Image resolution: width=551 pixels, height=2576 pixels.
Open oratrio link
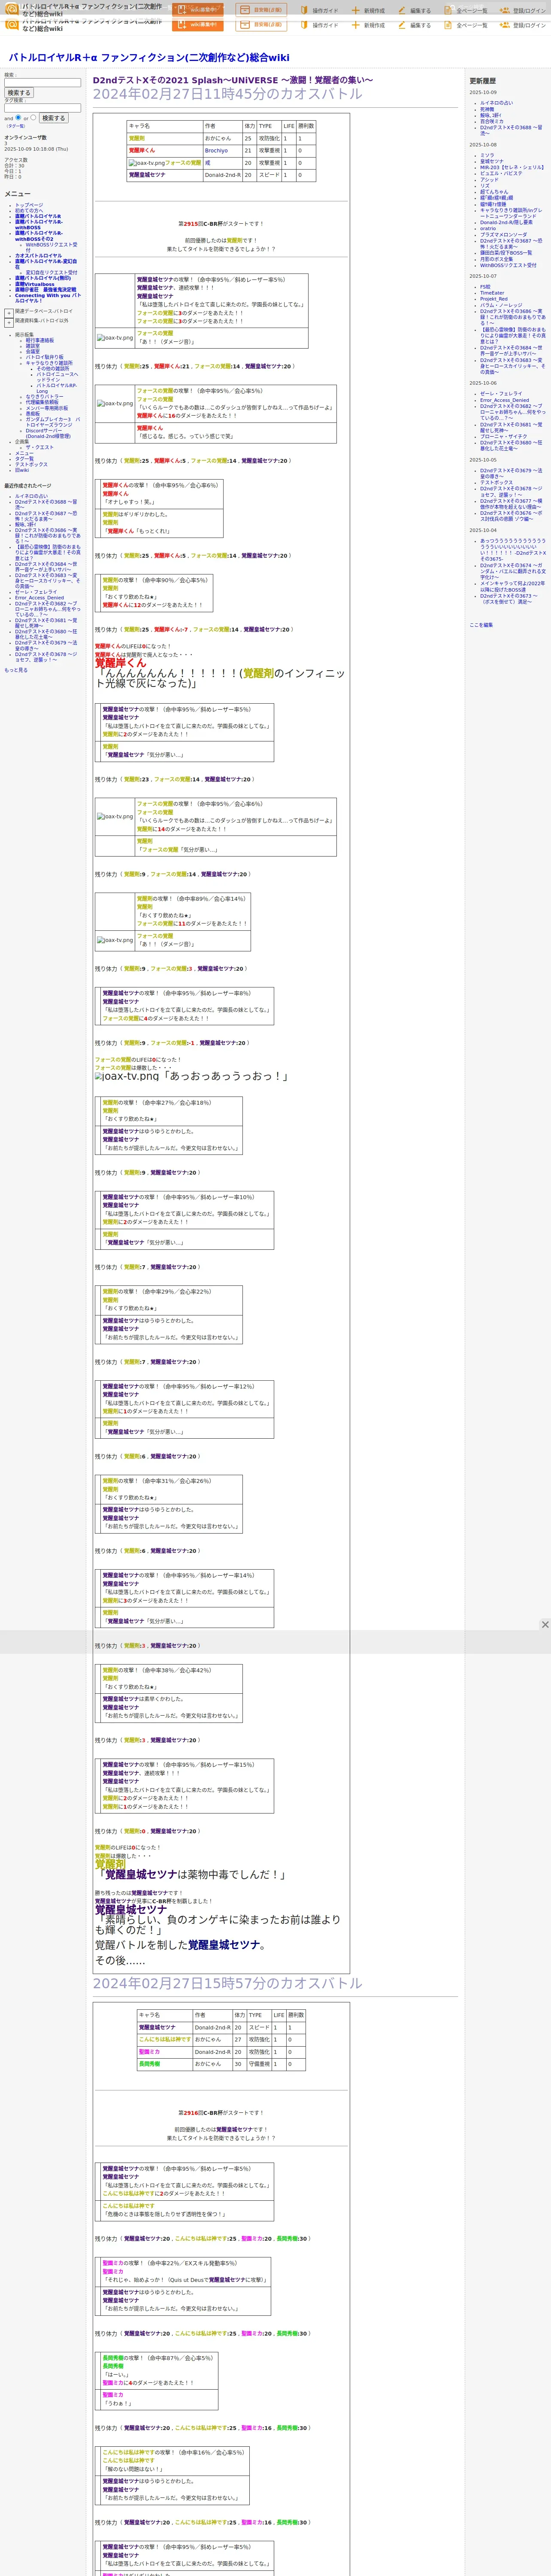pos(488,228)
